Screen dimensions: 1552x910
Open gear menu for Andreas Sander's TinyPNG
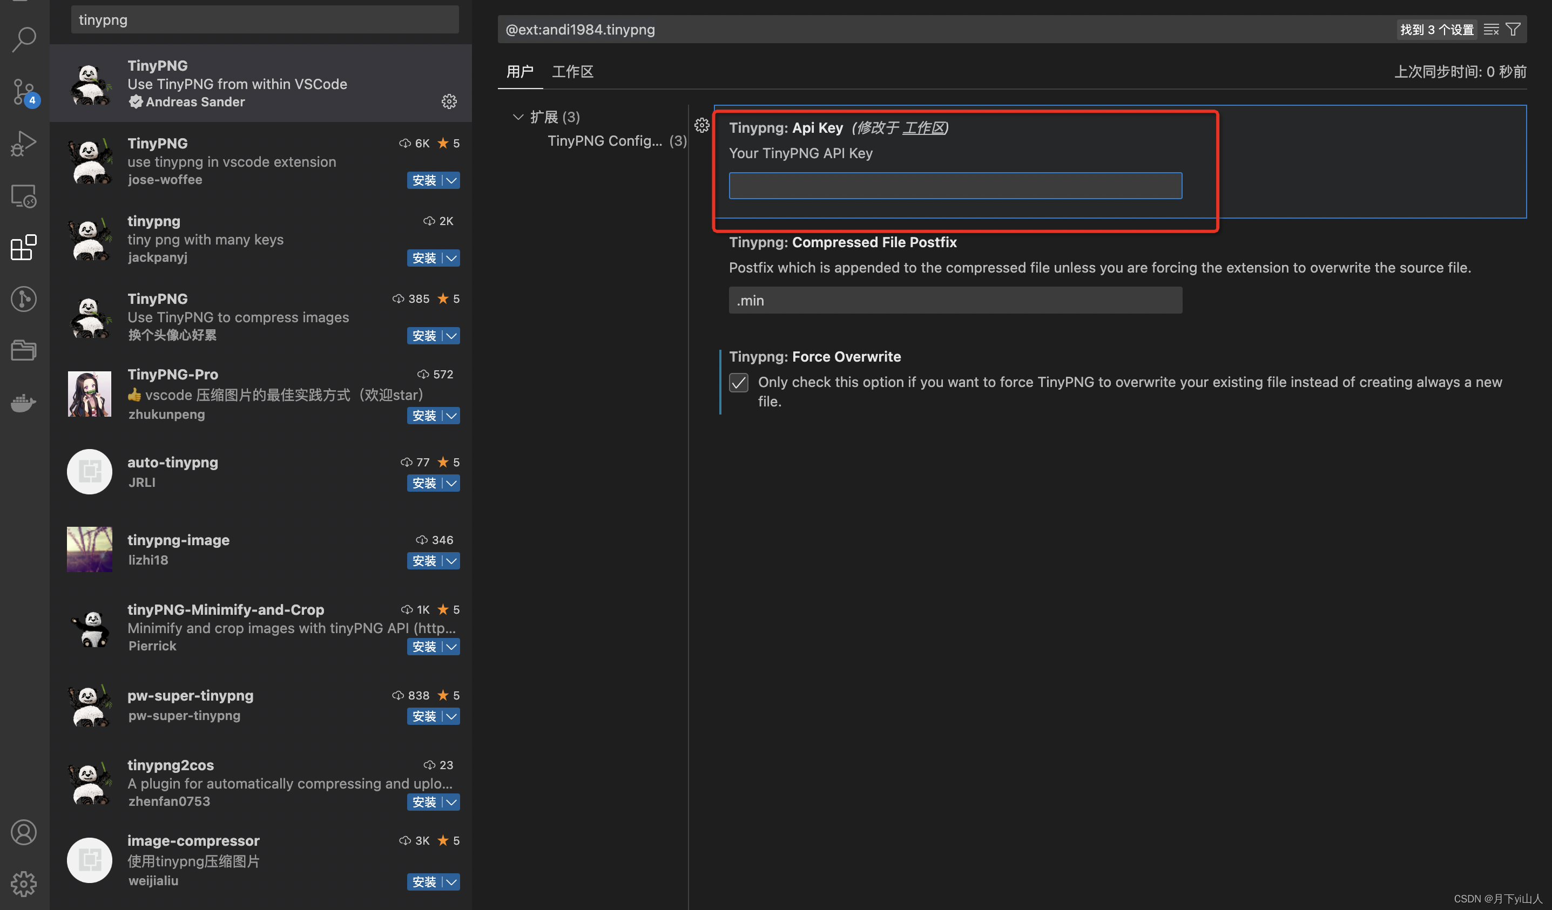tap(449, 101)
